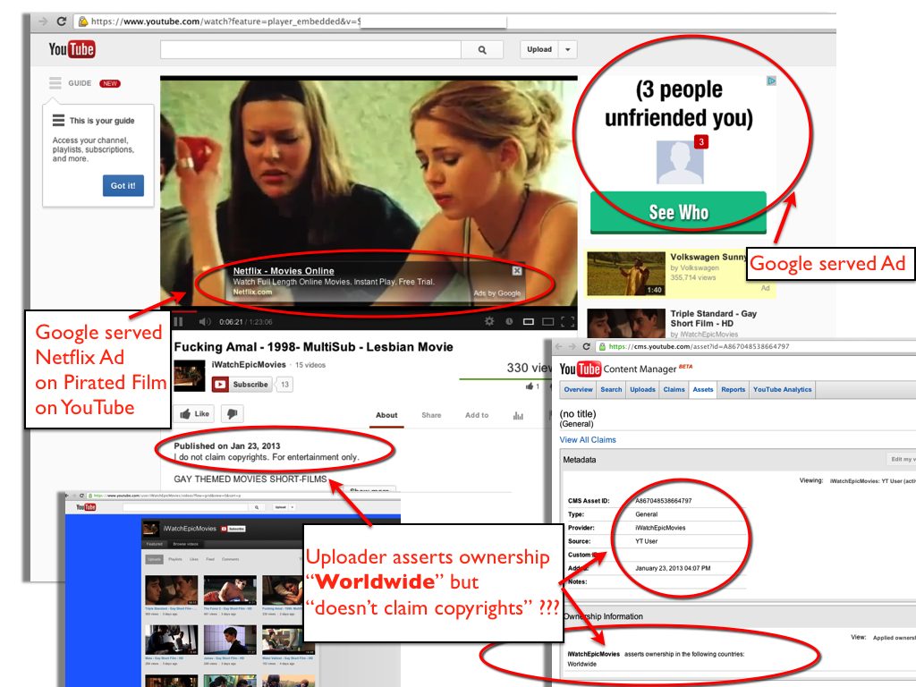Screen dimensions: 916x687
Task: Click the channel avatar in the channel window header
Action: (150, 528)
